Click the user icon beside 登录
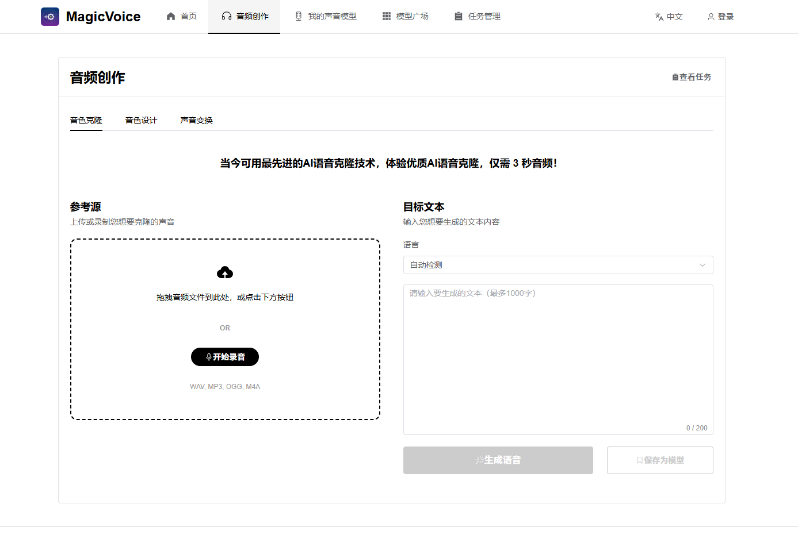The width and height of the screenshot is (798, 535). (x=711, y=17)
